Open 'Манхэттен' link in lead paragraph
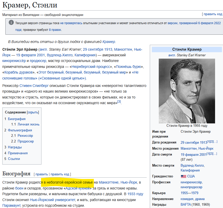The image size is (223, 208). pyautogui.click(x=123, y=49)
